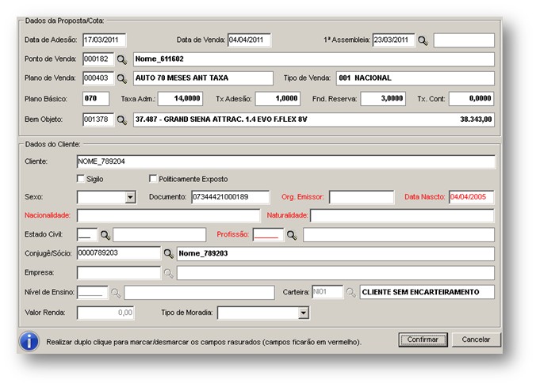Click the Data Nascto date field

click(x=472, y=197)
